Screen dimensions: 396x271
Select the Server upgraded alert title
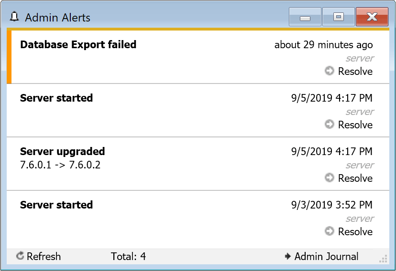coord(62,152)
